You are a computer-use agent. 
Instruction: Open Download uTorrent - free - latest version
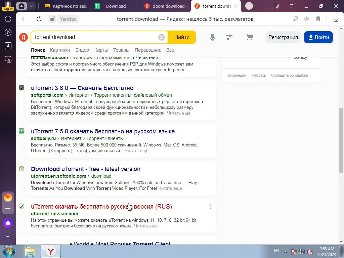[x=86, y=169]
